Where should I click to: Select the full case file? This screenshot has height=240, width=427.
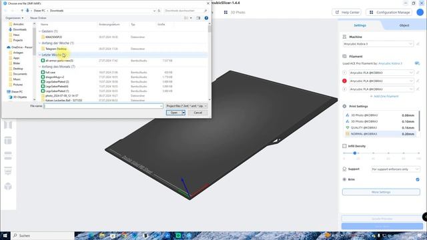click(50, 73)
